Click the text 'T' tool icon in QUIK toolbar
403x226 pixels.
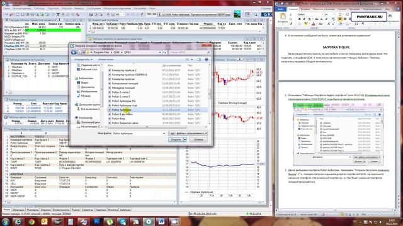click(x=58, y=14)
